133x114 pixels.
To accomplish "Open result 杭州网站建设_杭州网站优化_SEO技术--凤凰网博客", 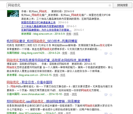I will click(x=42, y=41).
